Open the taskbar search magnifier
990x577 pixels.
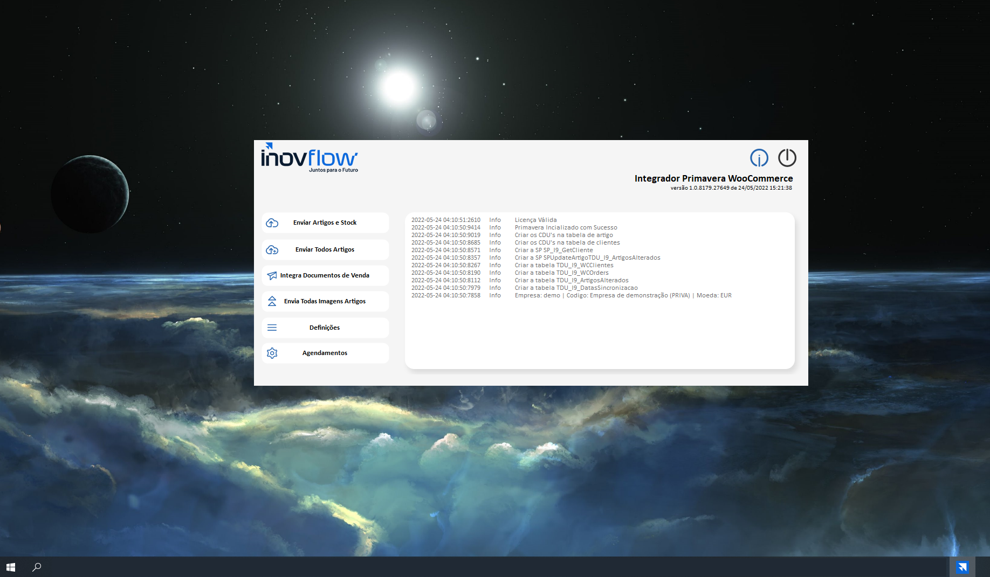point(37,567)
